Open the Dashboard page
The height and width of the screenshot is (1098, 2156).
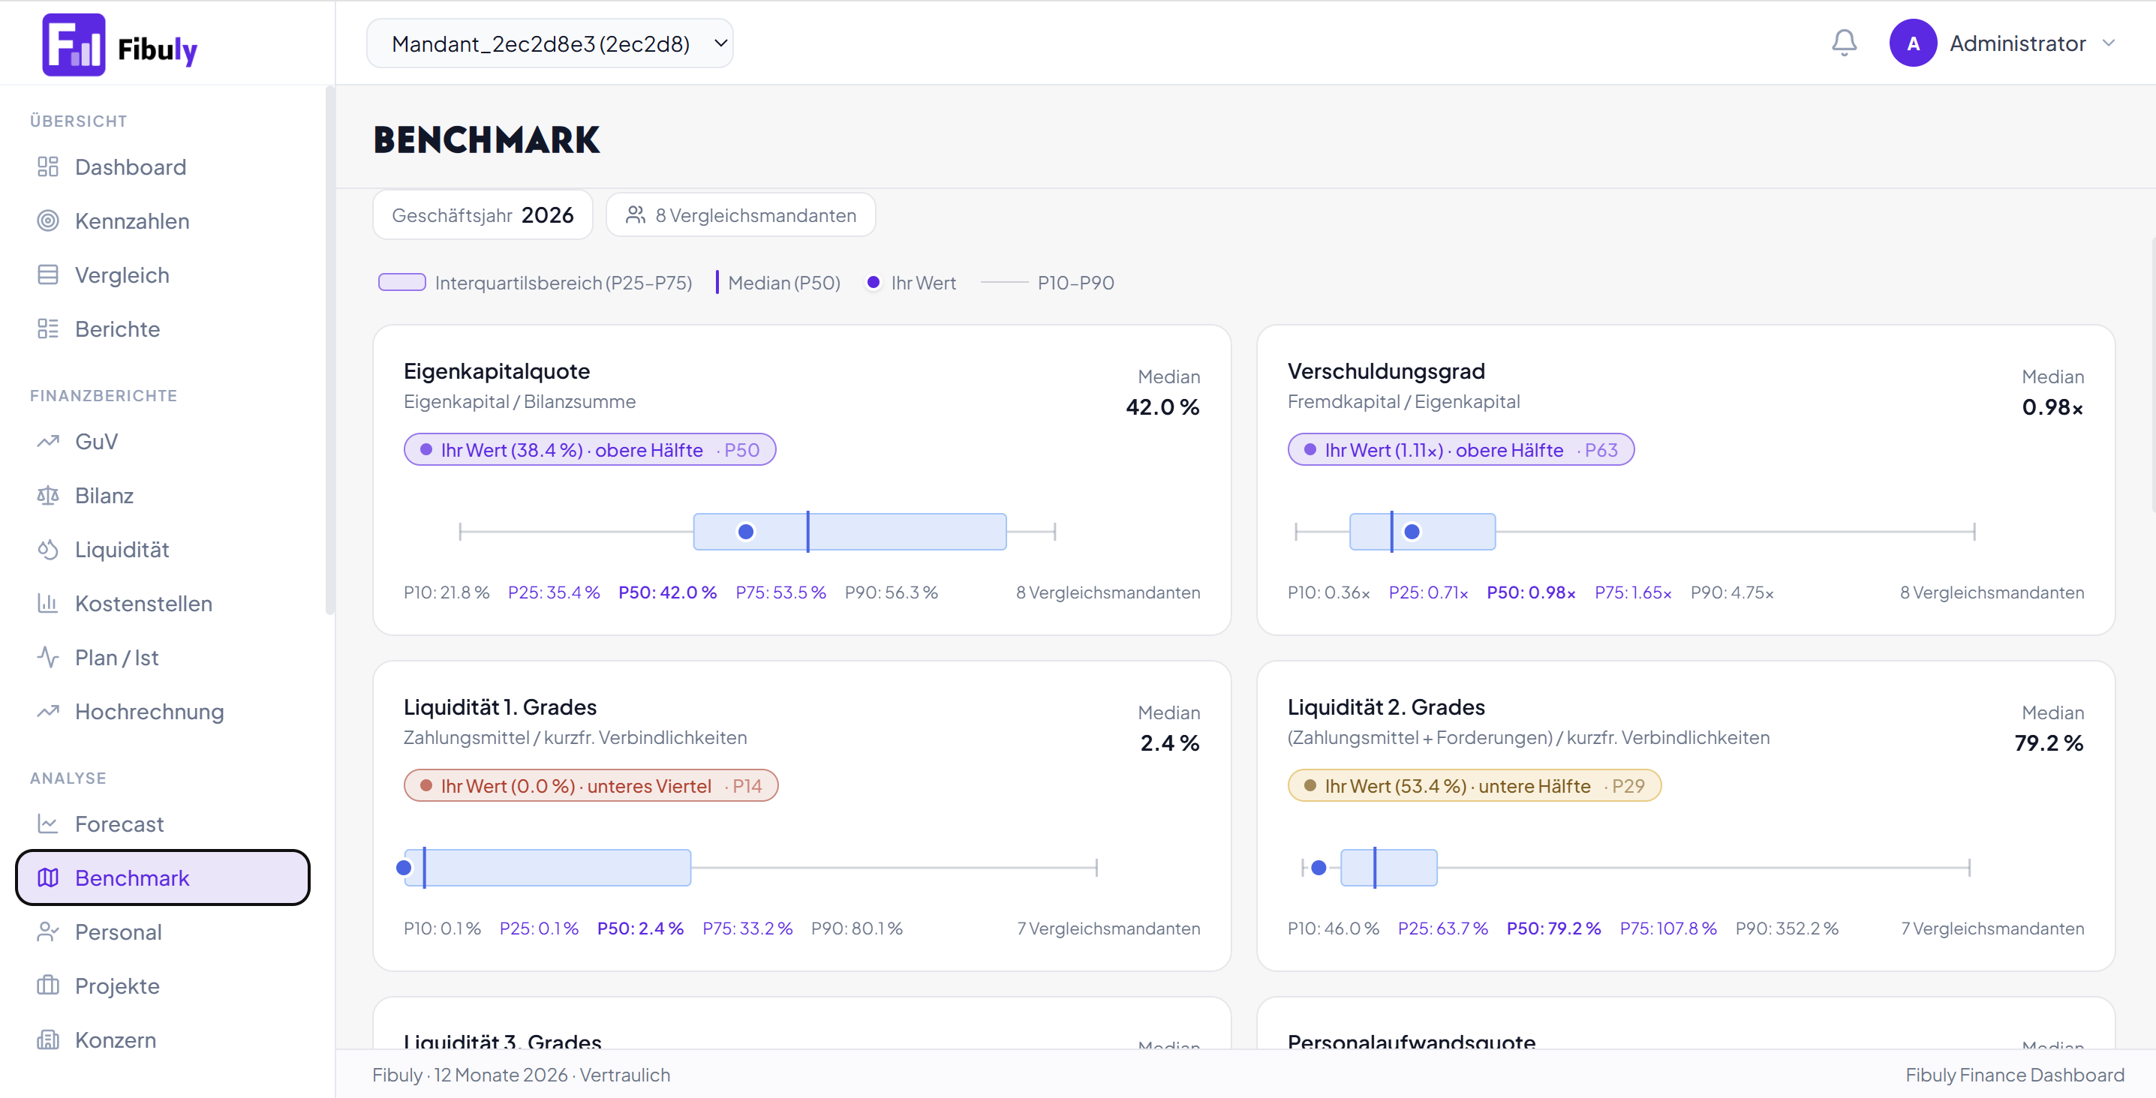coord(162,167)
